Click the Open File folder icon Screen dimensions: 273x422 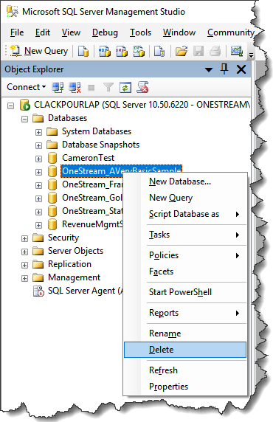click(x=182, y=51)
